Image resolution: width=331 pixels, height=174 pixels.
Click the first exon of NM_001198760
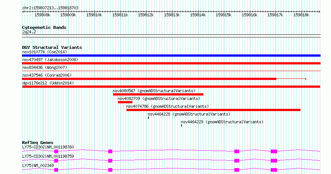pyautogui.click(x=56, y=151)
